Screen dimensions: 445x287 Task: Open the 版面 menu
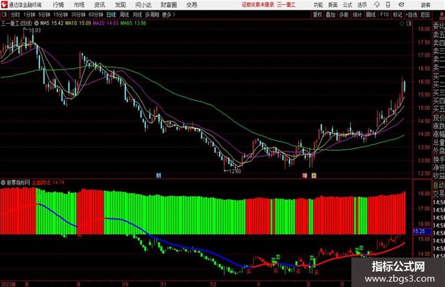coord(332,5)
